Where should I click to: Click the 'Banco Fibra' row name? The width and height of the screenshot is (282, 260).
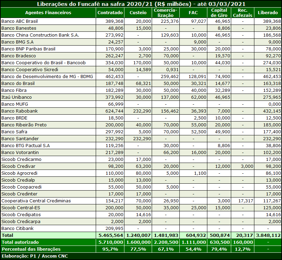(x=14, y=90)
